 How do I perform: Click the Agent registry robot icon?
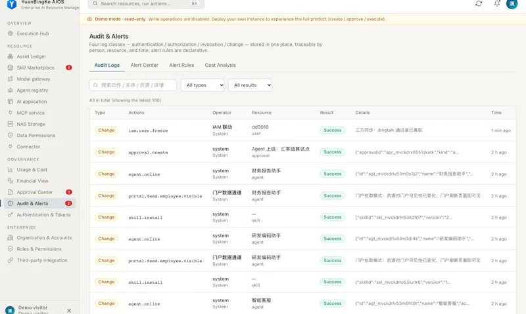click(x=11, y=90)
